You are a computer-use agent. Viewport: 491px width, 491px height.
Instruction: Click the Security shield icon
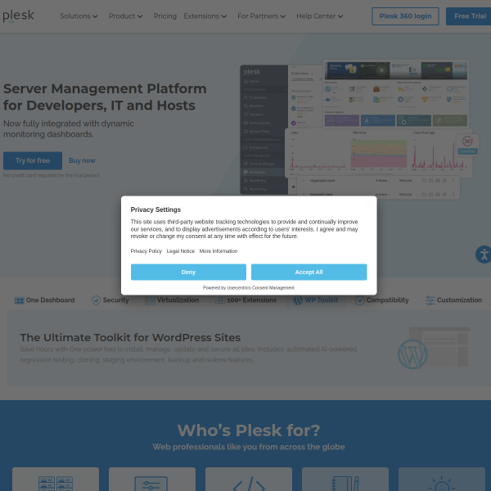[96, 300]
